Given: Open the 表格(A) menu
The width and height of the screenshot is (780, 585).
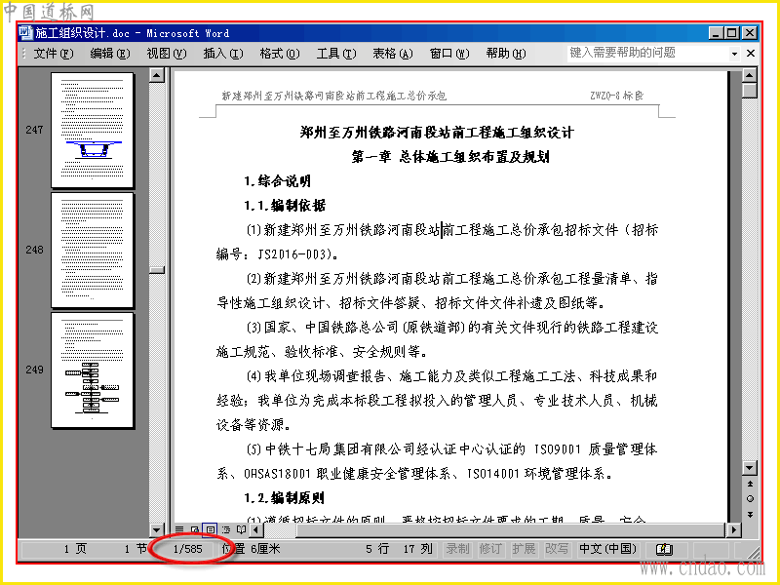Looking at the screenshot, I should pyautogui.click(x=393, y=54).
